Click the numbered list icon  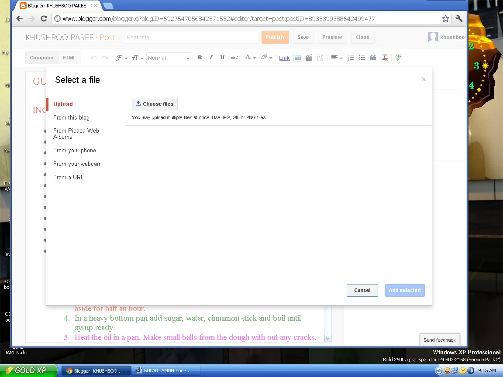pos(351,58)
